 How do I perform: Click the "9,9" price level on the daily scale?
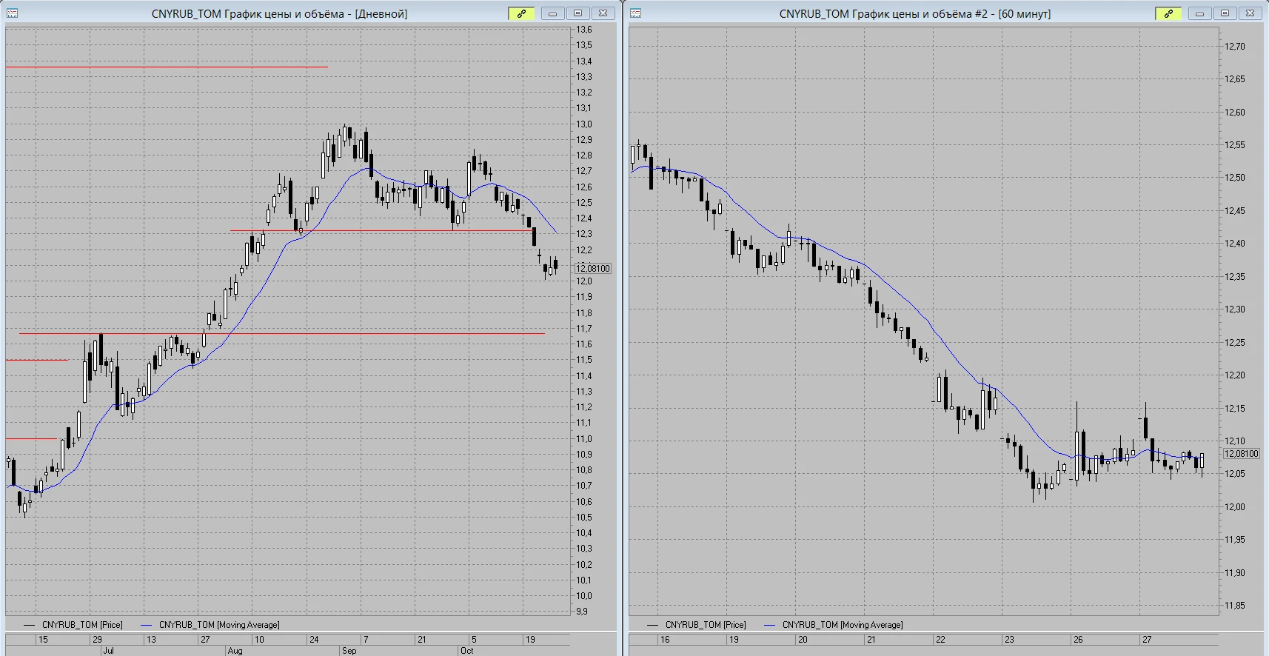click(x=582, y=612)
